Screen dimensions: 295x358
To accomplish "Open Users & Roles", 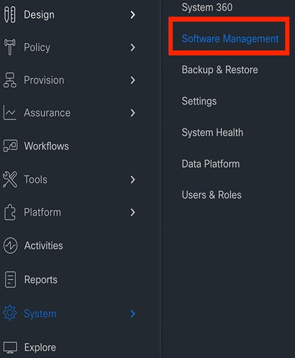I will coord(211,195).
